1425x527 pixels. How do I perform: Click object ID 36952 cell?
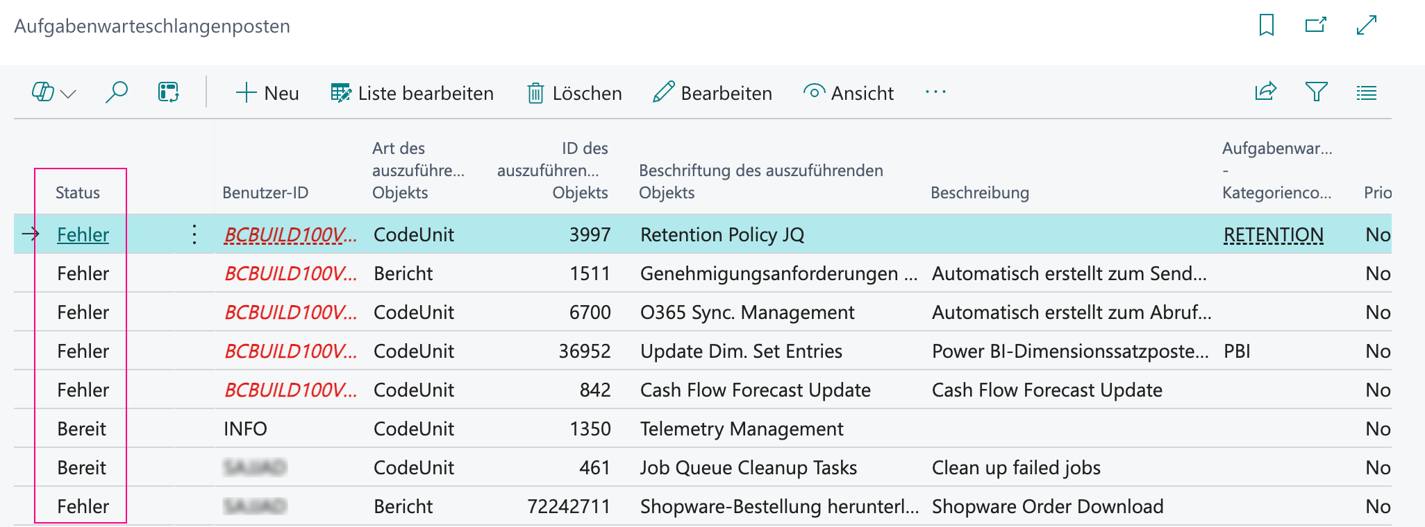(585, 351)
